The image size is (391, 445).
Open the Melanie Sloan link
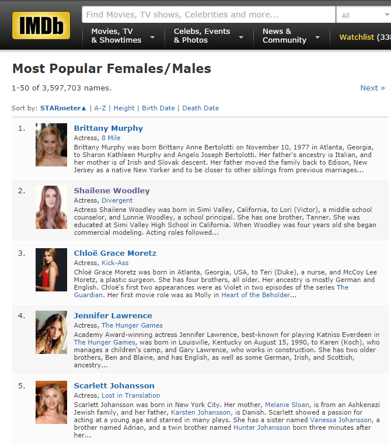point(287,405)
